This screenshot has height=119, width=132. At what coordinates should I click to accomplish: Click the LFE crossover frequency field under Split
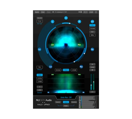(x=92, y=35)
